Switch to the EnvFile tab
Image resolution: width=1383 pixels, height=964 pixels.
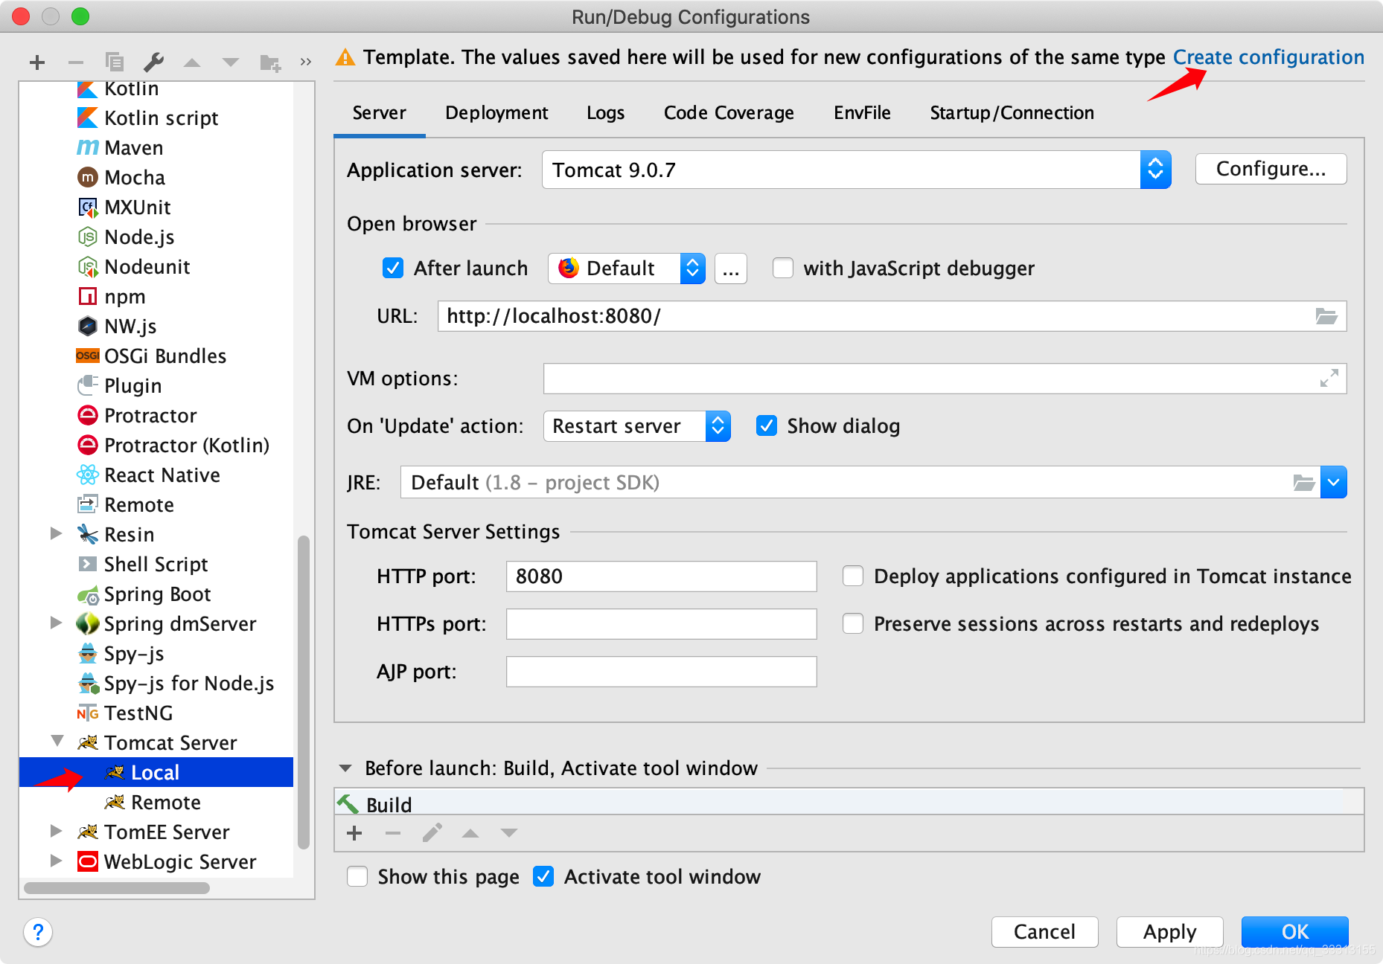point(862,113)
